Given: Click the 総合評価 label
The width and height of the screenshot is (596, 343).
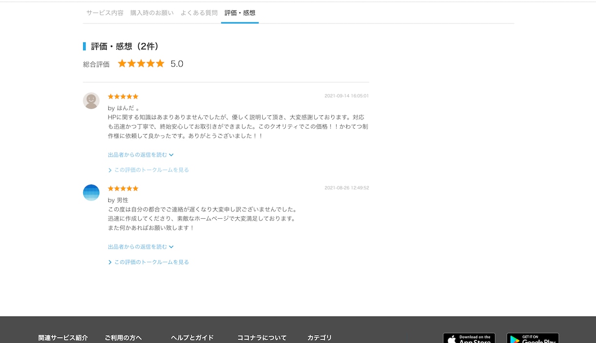Looking at the screenshot, I should tap(96, 64).
